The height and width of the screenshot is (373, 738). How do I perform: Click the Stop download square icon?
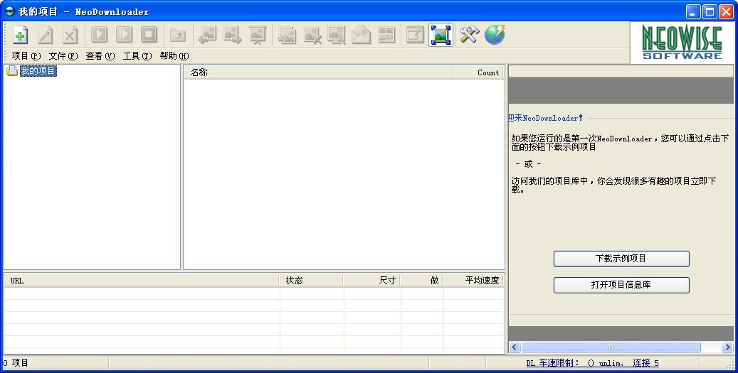pos(149,35)
